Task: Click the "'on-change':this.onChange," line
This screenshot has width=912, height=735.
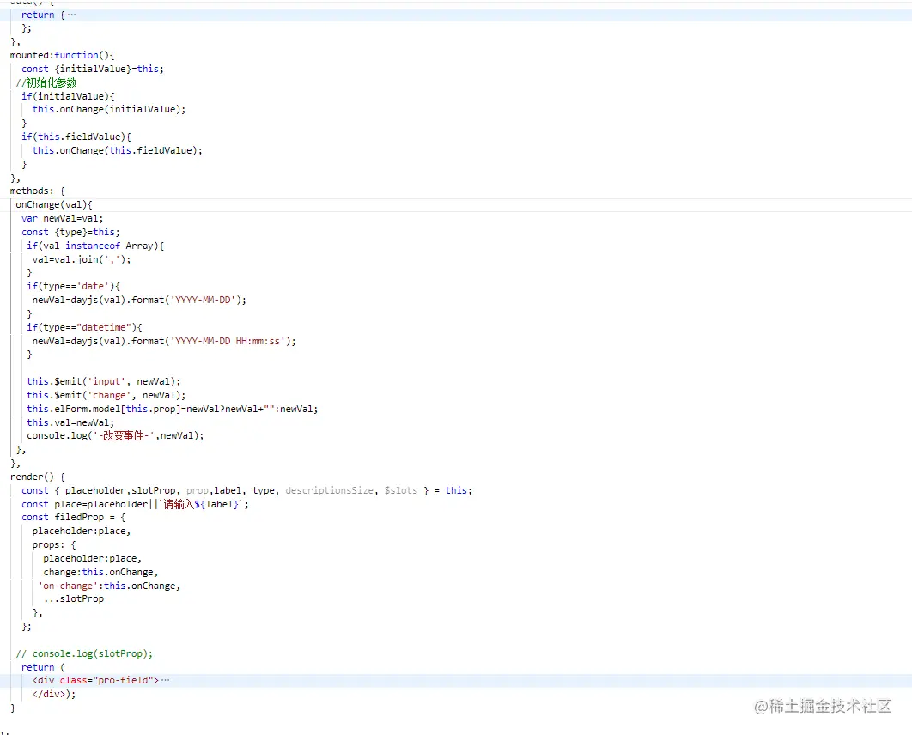Action: pos(109,586)
